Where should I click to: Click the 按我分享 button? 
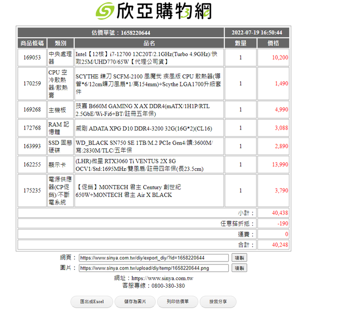coord(218,302)
